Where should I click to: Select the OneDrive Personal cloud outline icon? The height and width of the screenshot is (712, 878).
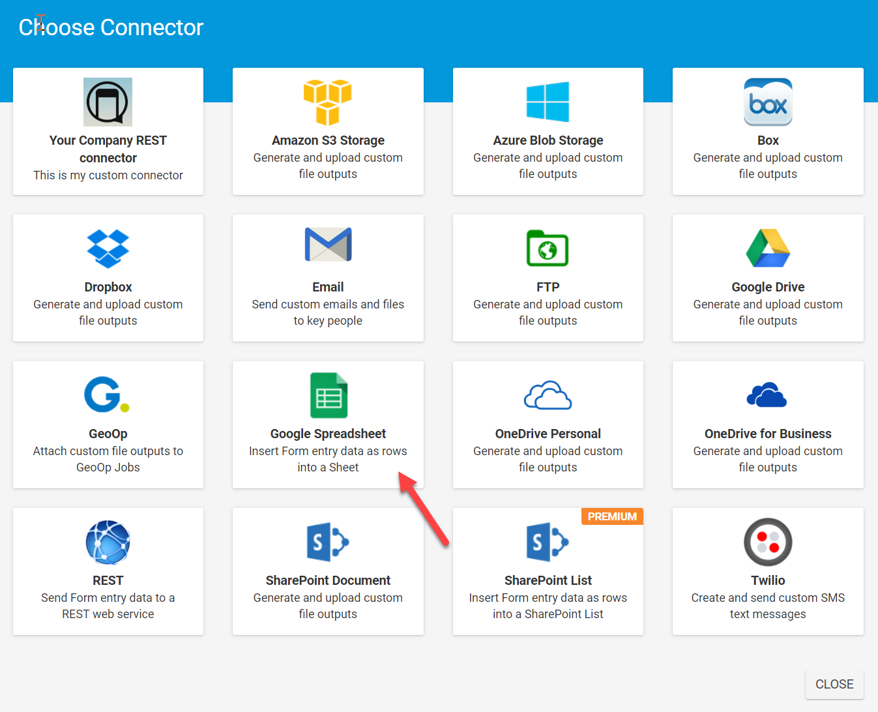point(548,395)
